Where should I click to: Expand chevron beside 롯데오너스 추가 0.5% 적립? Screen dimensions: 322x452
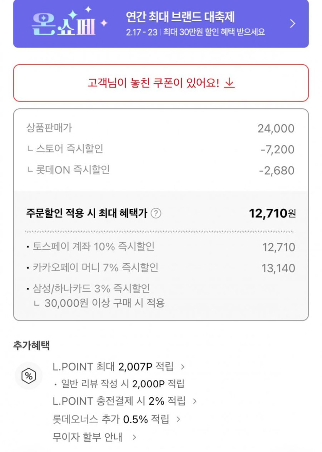pos(178,419)
